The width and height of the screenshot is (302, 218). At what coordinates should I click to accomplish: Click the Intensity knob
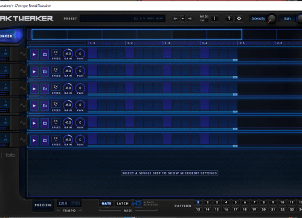(272, 19)
